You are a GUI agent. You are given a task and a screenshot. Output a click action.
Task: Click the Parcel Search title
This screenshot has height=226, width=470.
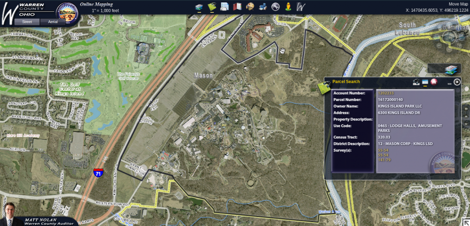pyautogui.click(x=346, y=82)
